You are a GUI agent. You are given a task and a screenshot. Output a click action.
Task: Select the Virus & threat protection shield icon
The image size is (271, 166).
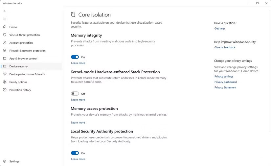tap(5, 35)
